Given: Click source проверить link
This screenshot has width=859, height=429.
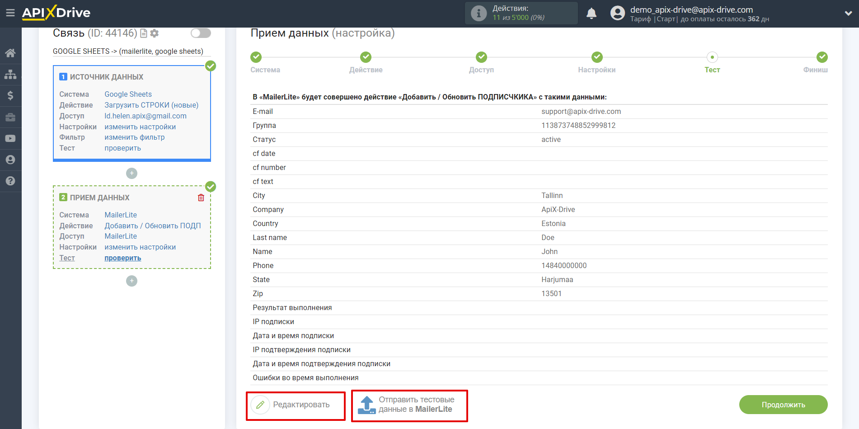Looking at the screenshot, I should pyautogui.click(x=122, y=148).
